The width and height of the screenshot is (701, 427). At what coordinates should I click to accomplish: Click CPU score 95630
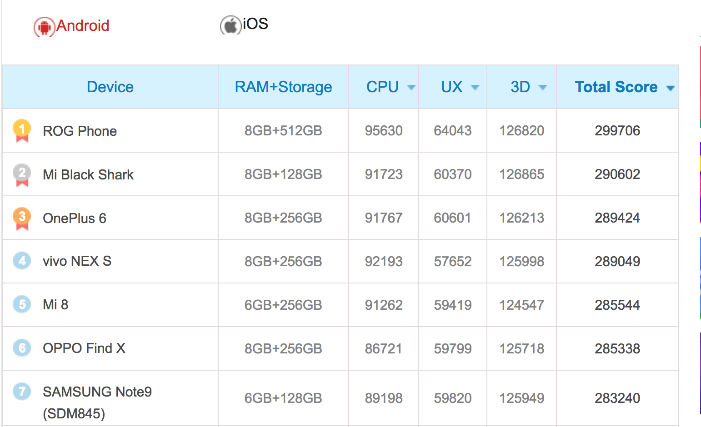[384, 131]
